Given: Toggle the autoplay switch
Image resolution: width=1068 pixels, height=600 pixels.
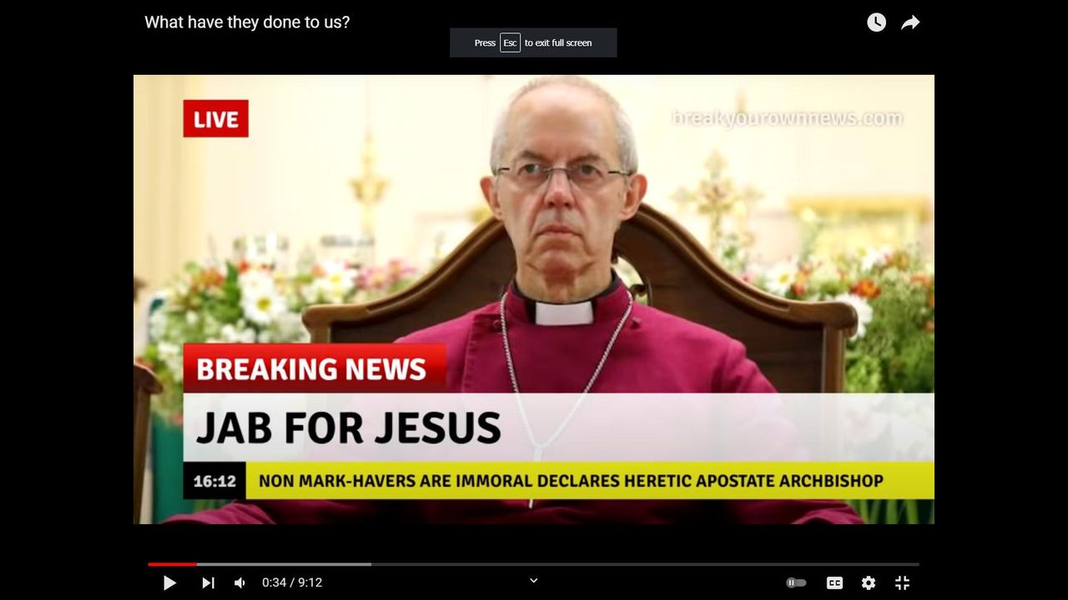Looking at the screenshot, I should coord(796,583).
